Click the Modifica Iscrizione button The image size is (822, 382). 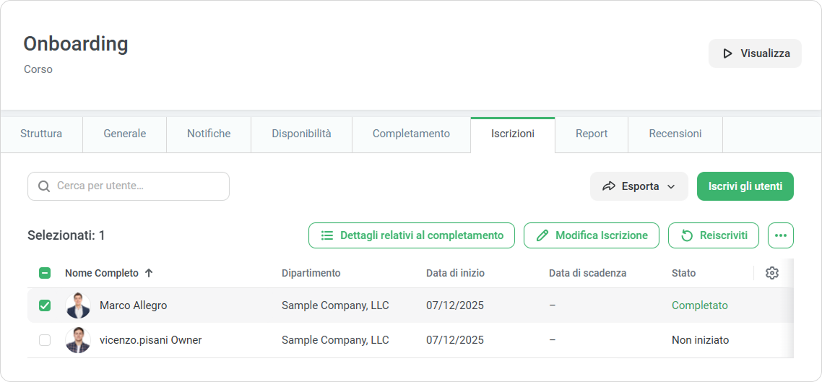pos(591,235)
